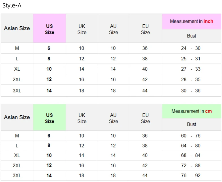
Task: Select the "Measurement in inch" header
Action: [x=191, y=21]
